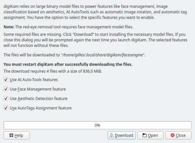The width and height of the screenshot is (195, 143).
Task: Click the download arrow icon
Action: pyautogui.click(x=111, y=135)
